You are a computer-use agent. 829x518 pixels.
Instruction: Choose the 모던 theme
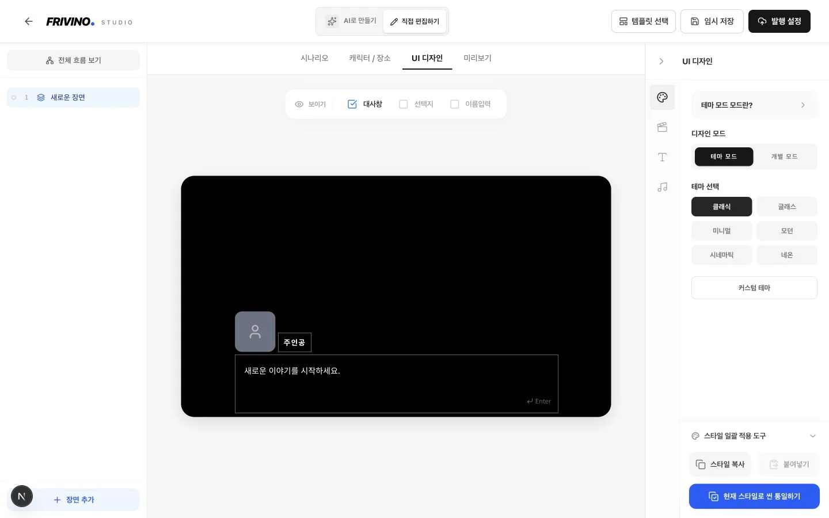[787, 231]
